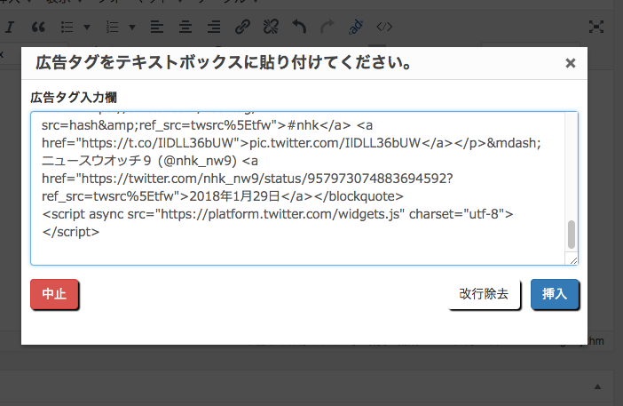This screenshot has width=623, height=406.
Task: Click the align right icon
Action: [213, 27]
